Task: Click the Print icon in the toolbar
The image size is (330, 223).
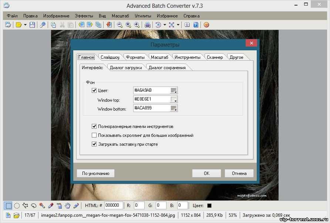Action: click(147, 25)
